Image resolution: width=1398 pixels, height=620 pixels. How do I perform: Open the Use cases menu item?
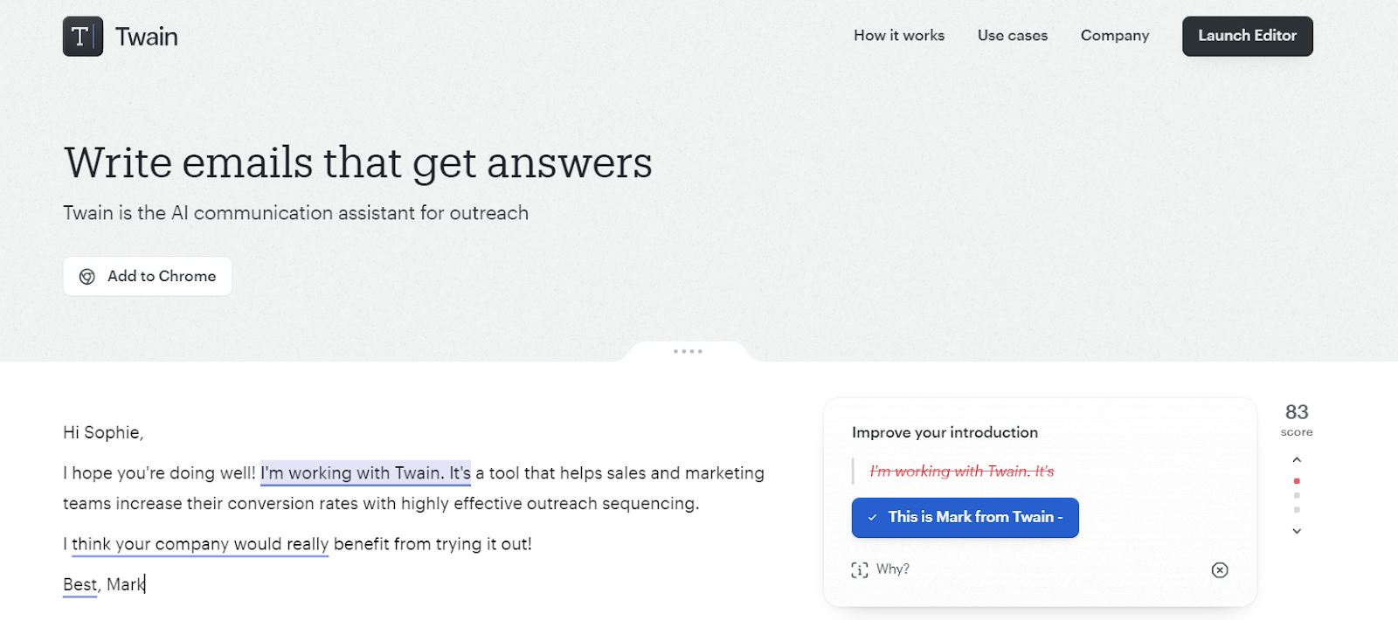click(1013, 36)
